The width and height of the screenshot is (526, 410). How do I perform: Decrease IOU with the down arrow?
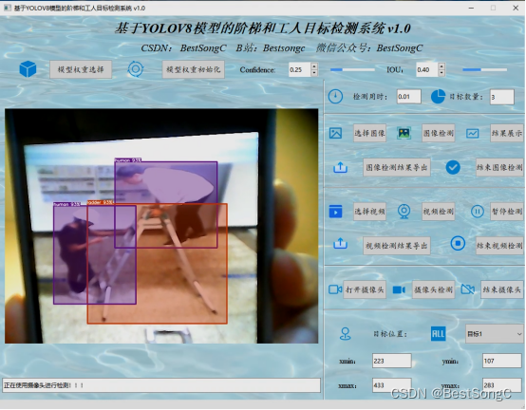(x=441, y=73)
